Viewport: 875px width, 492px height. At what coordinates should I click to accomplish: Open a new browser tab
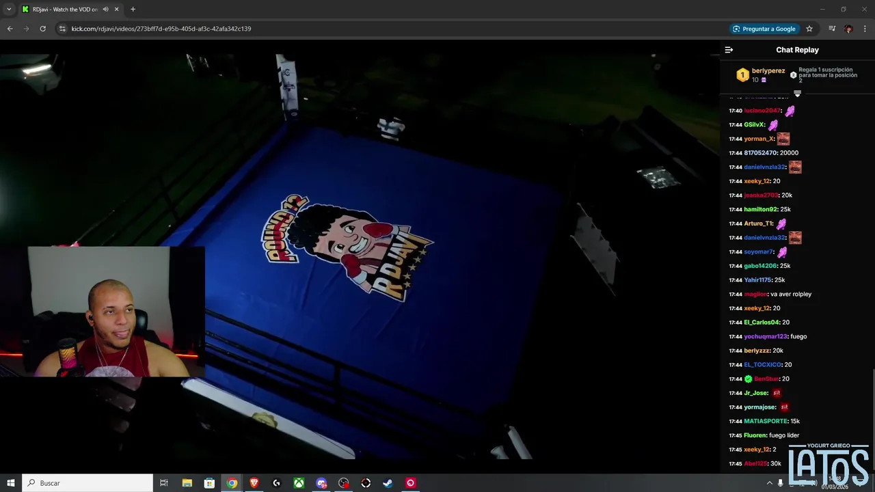tap(133, 10)
